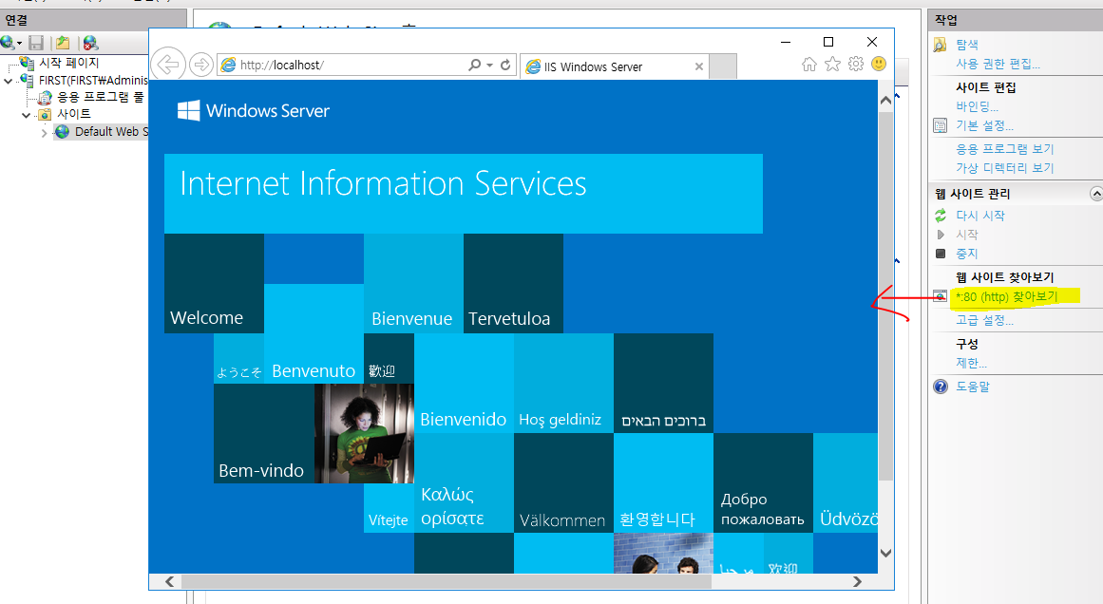Open Favorites star icon in browser
Viewport: 1103px width, 604px height.
pyautogui.click(x=832, y=64)
